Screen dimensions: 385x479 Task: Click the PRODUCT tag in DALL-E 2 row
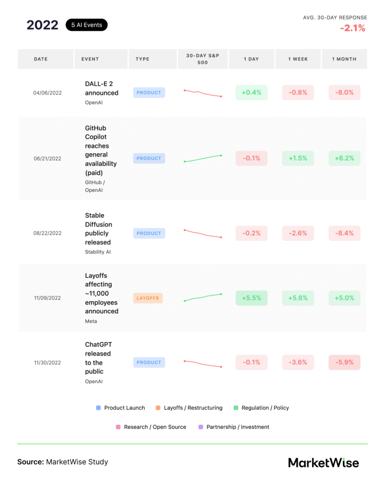point(149,93)
